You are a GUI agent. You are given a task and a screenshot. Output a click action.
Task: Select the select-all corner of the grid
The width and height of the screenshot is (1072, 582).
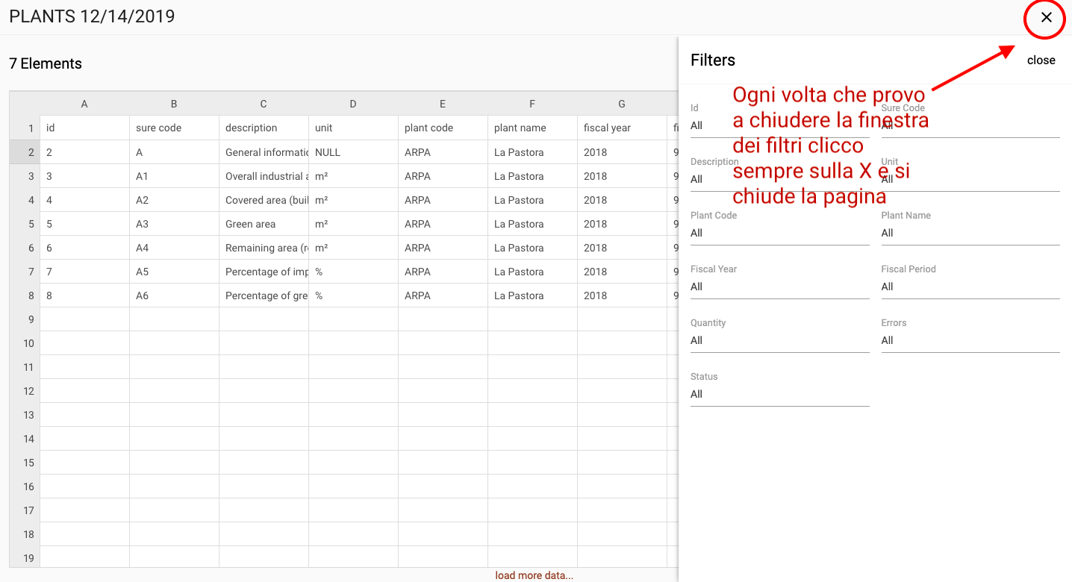pos(25,104)
